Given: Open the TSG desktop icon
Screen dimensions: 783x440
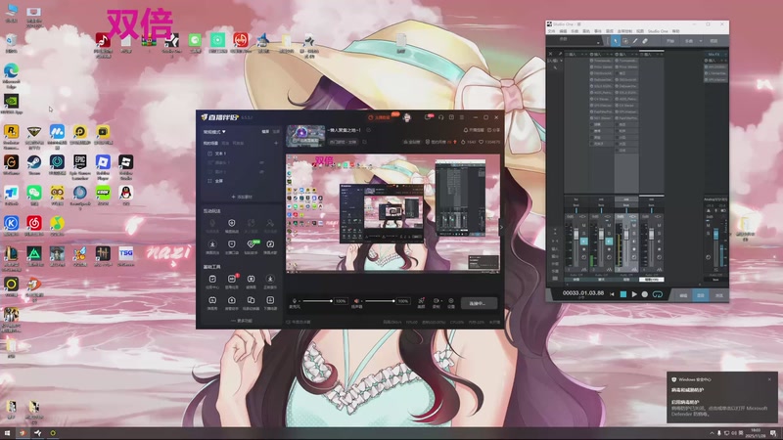Looking at the screenshot, I should pyautogui.click(x=126, y=254).
